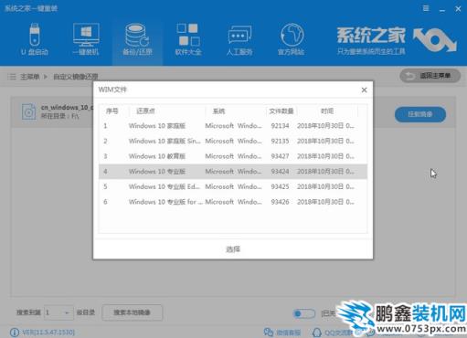
Task: Open the 一键装机 one-click install section
Action: point(86,39)
